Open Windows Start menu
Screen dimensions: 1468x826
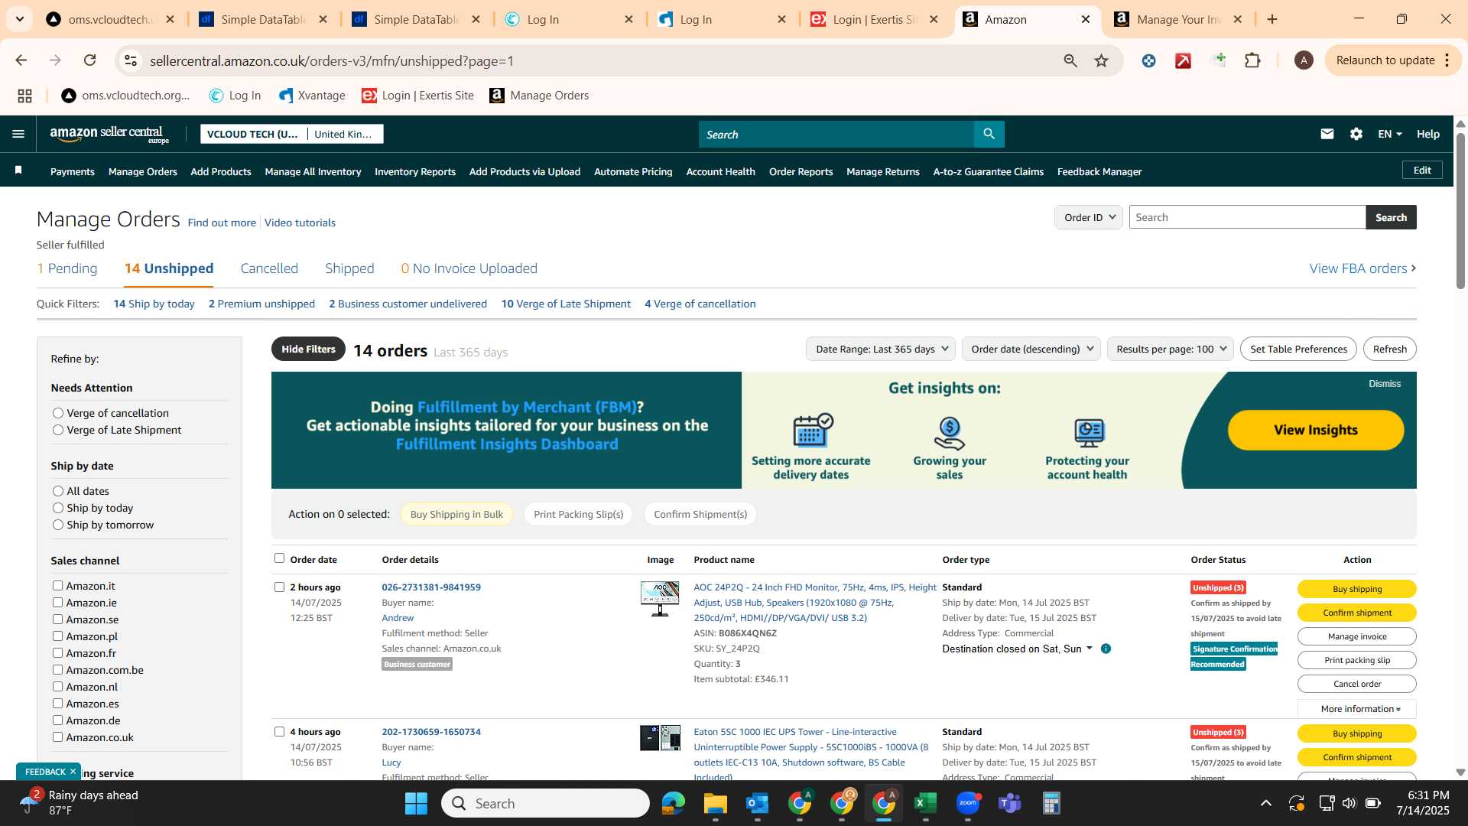(x=416, y=803)
